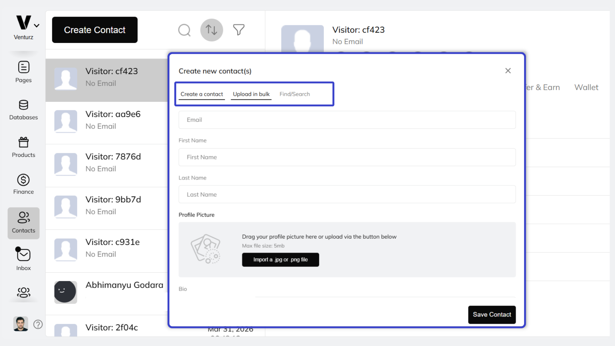
Task: Close the Create new contact(s) dialog
Action: 508,70
